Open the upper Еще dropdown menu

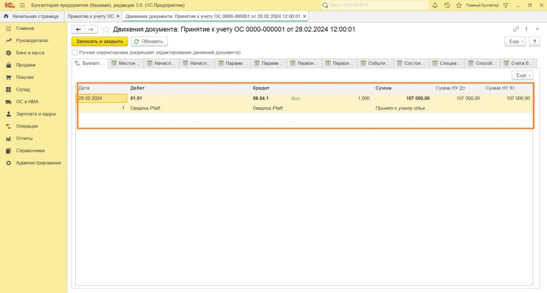point(515,41)
